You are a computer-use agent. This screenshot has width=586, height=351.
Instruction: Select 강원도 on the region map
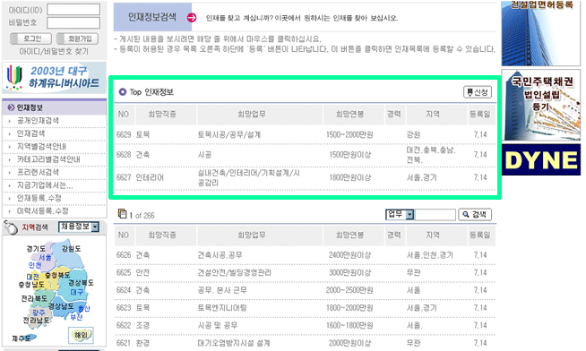[71, 249]
